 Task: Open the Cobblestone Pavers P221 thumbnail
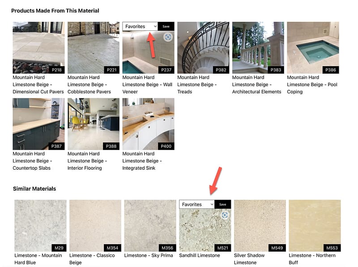[94, 48]
